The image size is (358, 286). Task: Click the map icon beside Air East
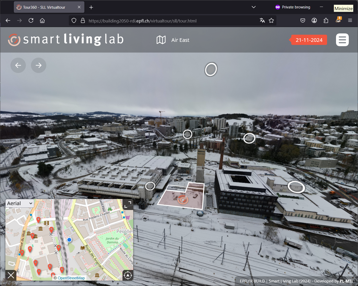(161, 40)
